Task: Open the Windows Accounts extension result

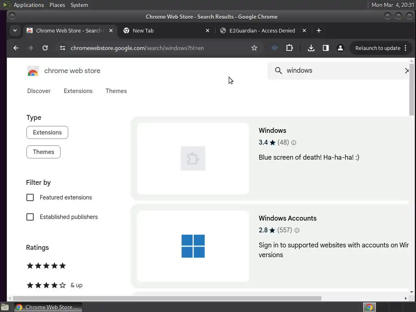Action: pyautogui.click(x=288, y=218)
